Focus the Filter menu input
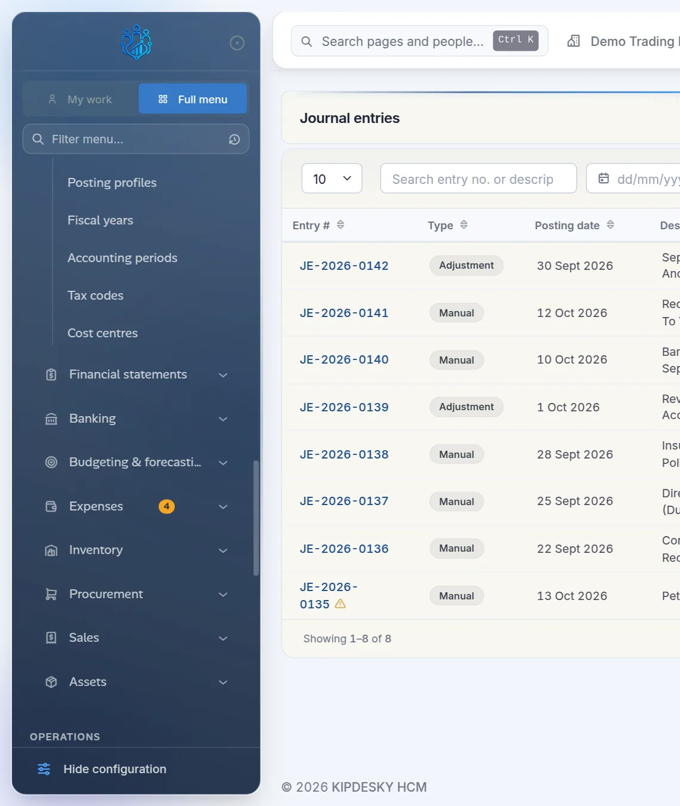 136,139
